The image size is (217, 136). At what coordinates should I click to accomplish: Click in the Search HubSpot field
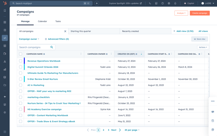pyautogui.click(x=51, y=3)
